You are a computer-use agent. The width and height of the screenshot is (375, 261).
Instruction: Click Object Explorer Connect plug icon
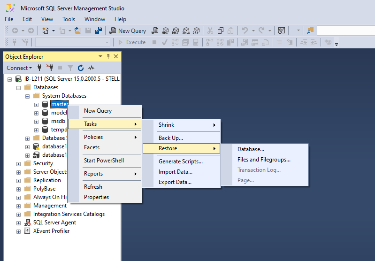39,68
